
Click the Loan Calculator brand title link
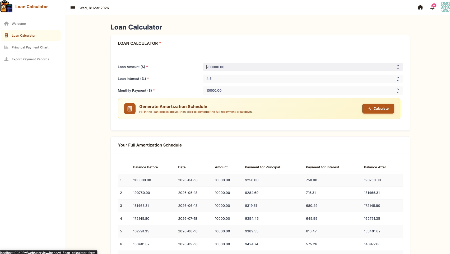[31, 7]
